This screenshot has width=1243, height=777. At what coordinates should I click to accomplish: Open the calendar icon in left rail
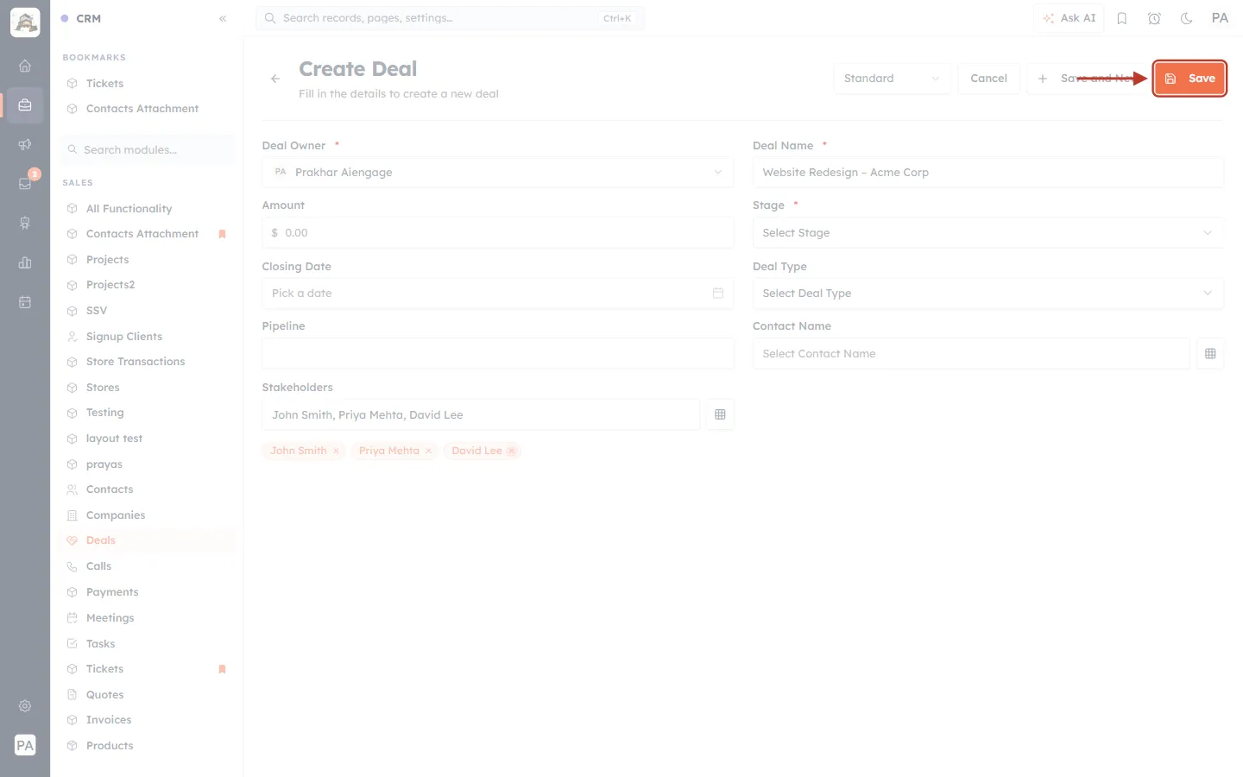25,302
